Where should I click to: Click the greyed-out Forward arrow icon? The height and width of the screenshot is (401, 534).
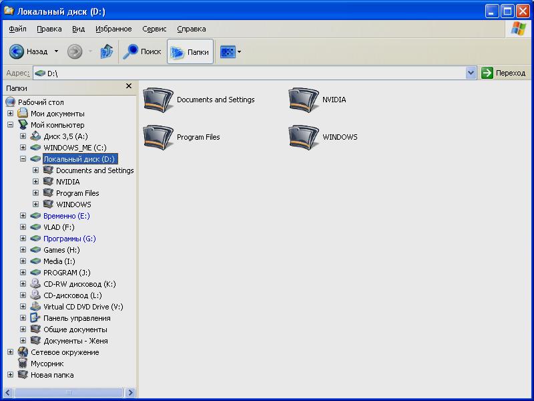tap(75, 52)
